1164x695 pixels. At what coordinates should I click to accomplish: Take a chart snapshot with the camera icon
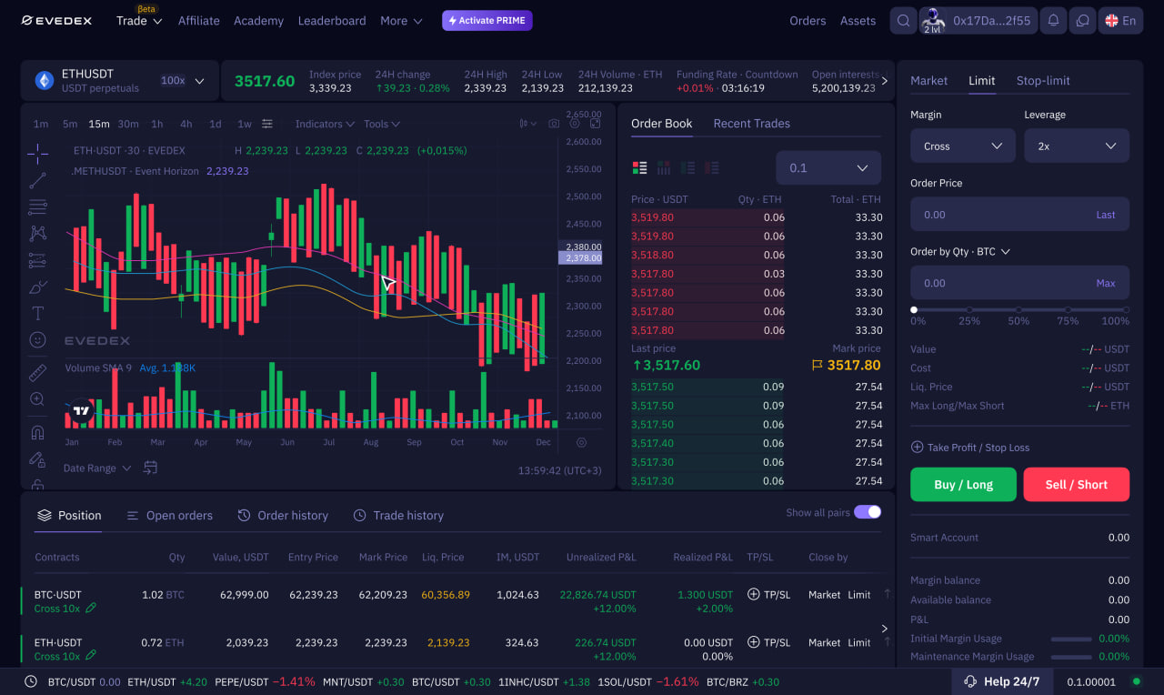point(554,124)
